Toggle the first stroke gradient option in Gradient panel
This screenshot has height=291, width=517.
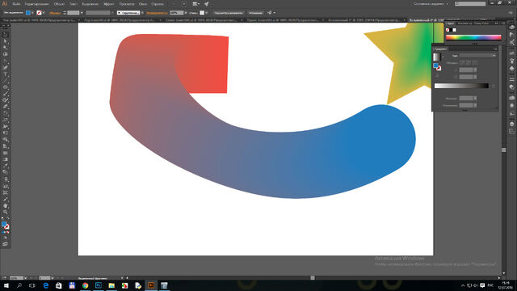click(x=462, y=63)
